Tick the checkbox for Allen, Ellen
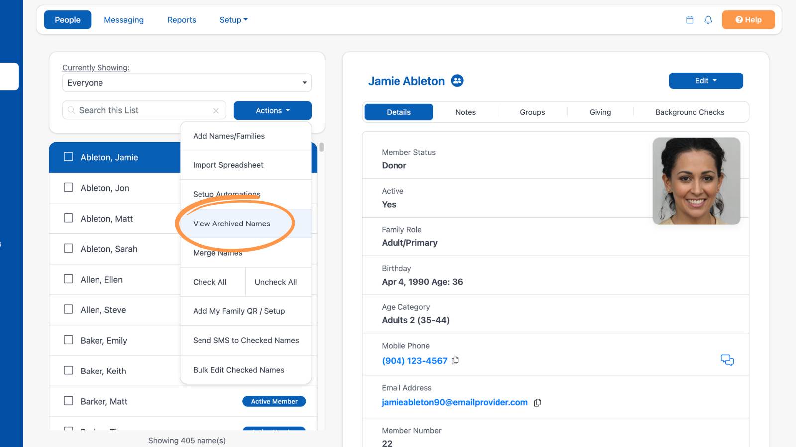 [x=69, y=279]
